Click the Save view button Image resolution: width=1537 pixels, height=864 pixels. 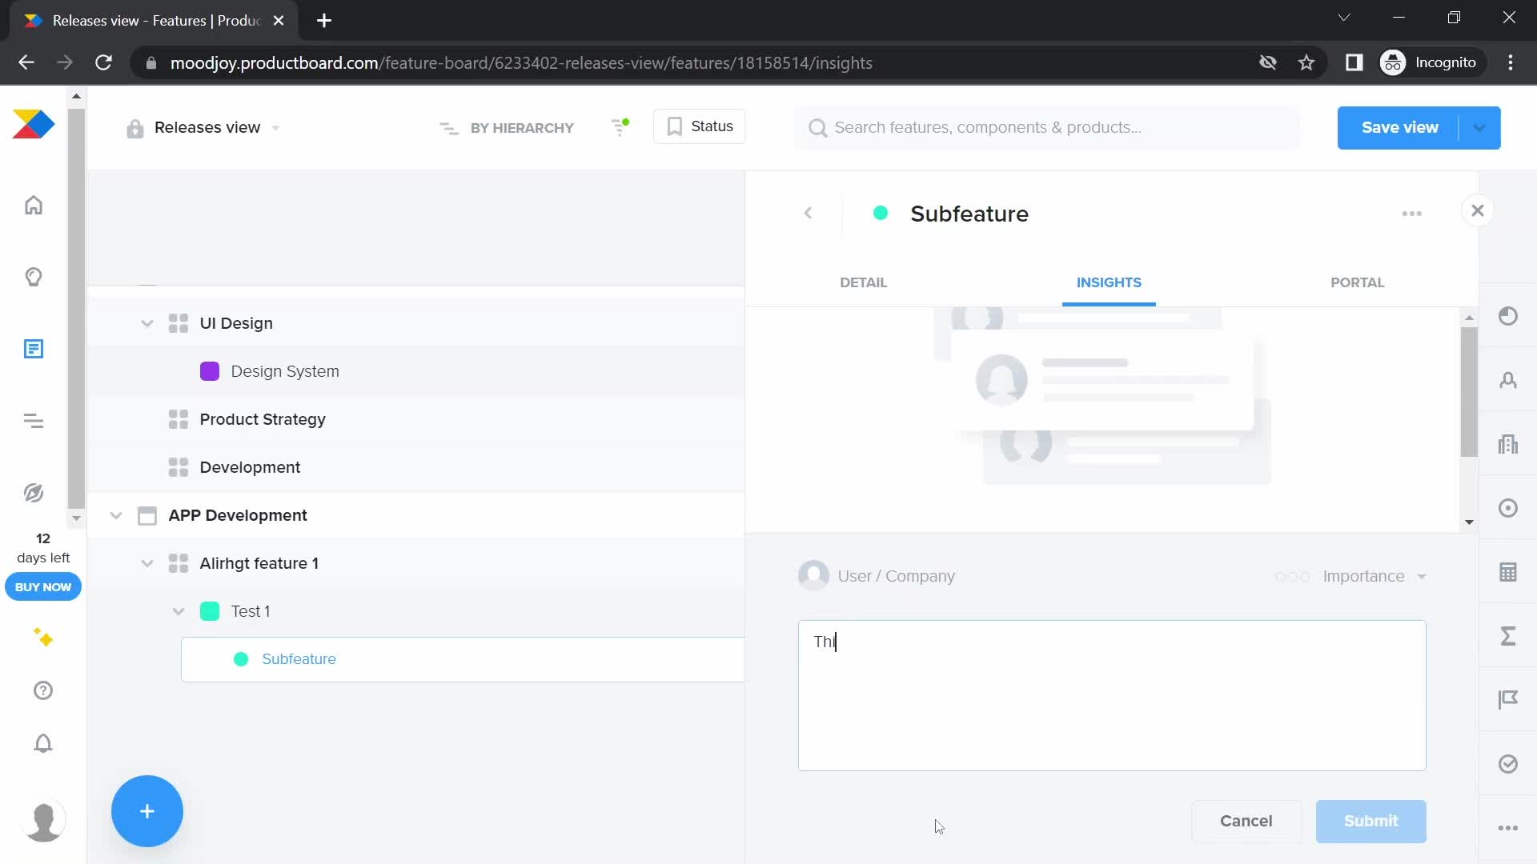click(1399, 128)
